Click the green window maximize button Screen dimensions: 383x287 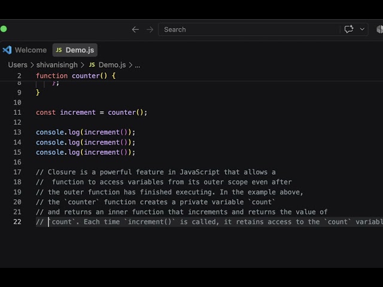pos(4,29)
